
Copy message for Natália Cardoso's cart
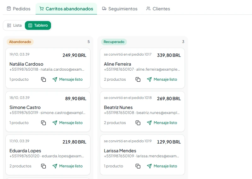pos(43,79)
